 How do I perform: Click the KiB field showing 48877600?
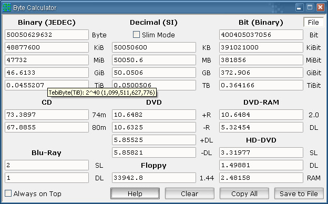(x=47, y=47)
